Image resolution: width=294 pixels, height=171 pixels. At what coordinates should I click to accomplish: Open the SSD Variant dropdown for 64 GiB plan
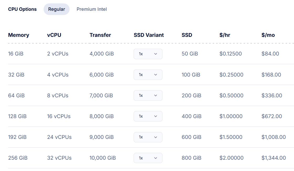(148, 95)
